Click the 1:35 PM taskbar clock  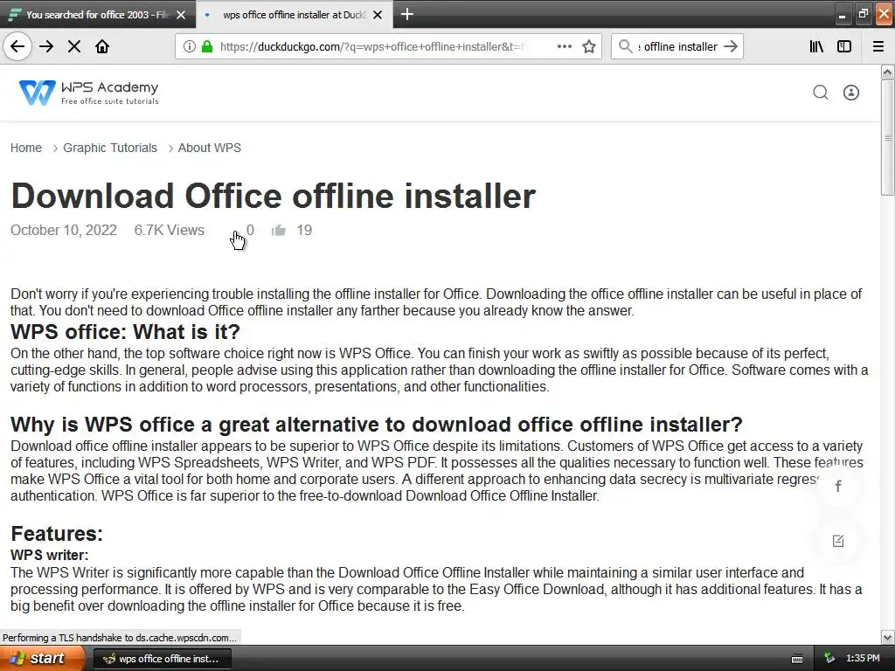(863, 658)
